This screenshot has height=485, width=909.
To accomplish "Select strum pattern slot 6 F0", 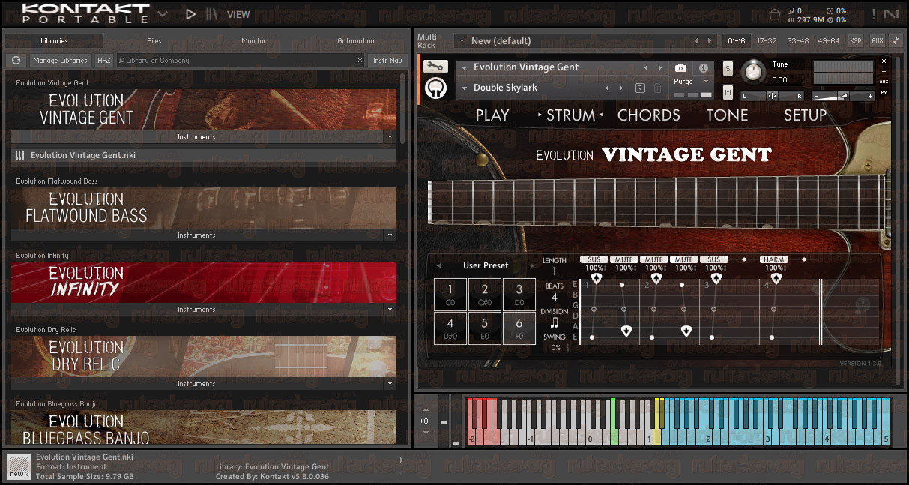I will [x=519, y=328].
